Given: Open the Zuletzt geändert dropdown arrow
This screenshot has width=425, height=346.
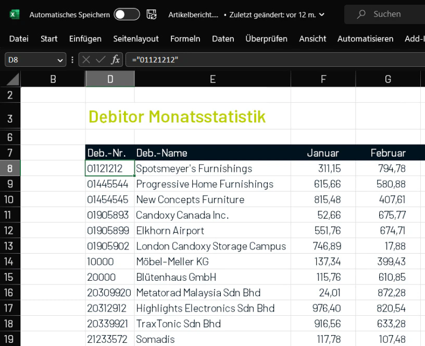Looking at the screenshot, I should (322, 15).
